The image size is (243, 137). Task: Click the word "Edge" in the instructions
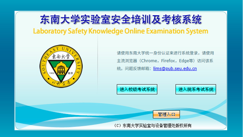click(183, 61)
